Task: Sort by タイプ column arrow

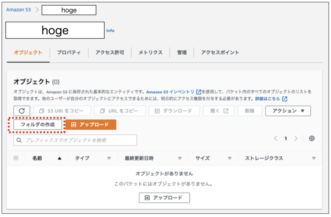Action: pos(109,158)
